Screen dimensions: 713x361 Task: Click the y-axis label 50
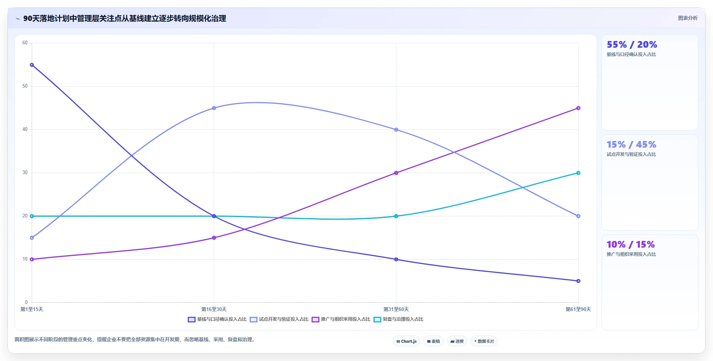pos(25,86)
